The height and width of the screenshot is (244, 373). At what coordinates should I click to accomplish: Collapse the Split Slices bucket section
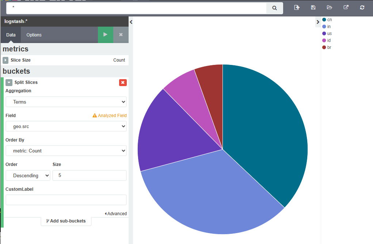(x=9, y=82)
